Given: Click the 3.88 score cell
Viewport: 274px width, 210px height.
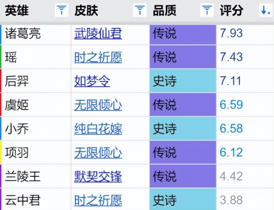Looking at the screenshot, I should click(231, 200).
